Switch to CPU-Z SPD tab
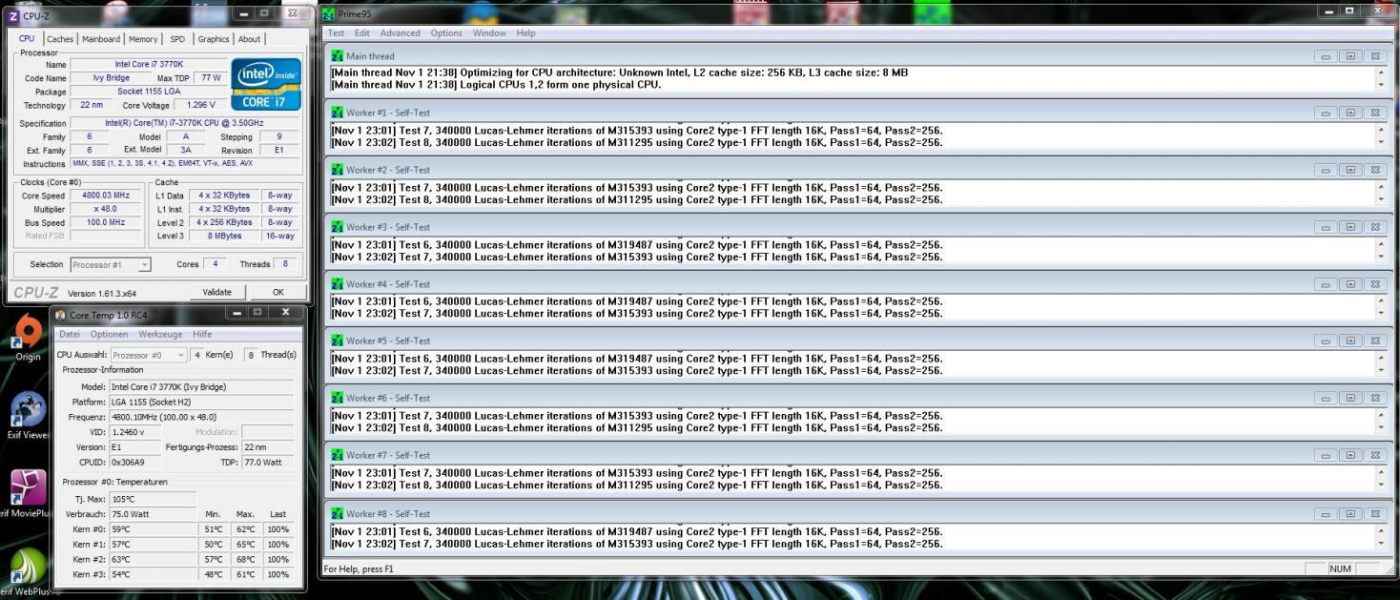The width and height of the screenshot is (1400, 600). 177,39
